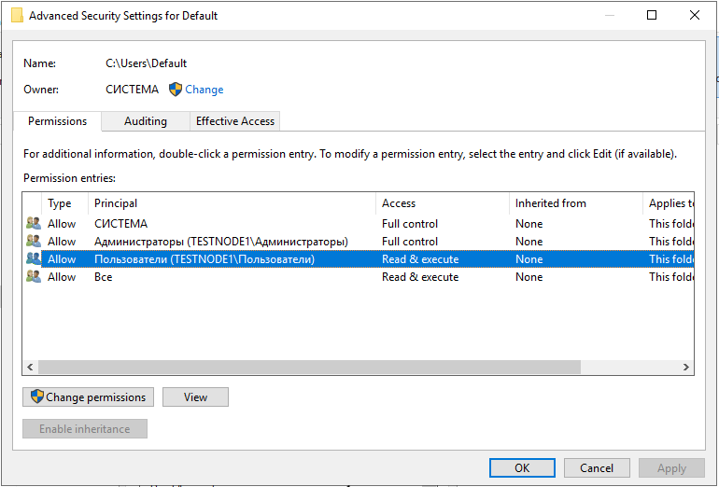The image size is (719, 487).
Task: Switch to the Permissions tab
Action: (x=57, y=121)
